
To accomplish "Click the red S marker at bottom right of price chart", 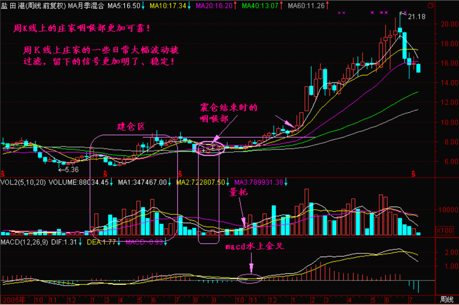I will click(413, 173).
